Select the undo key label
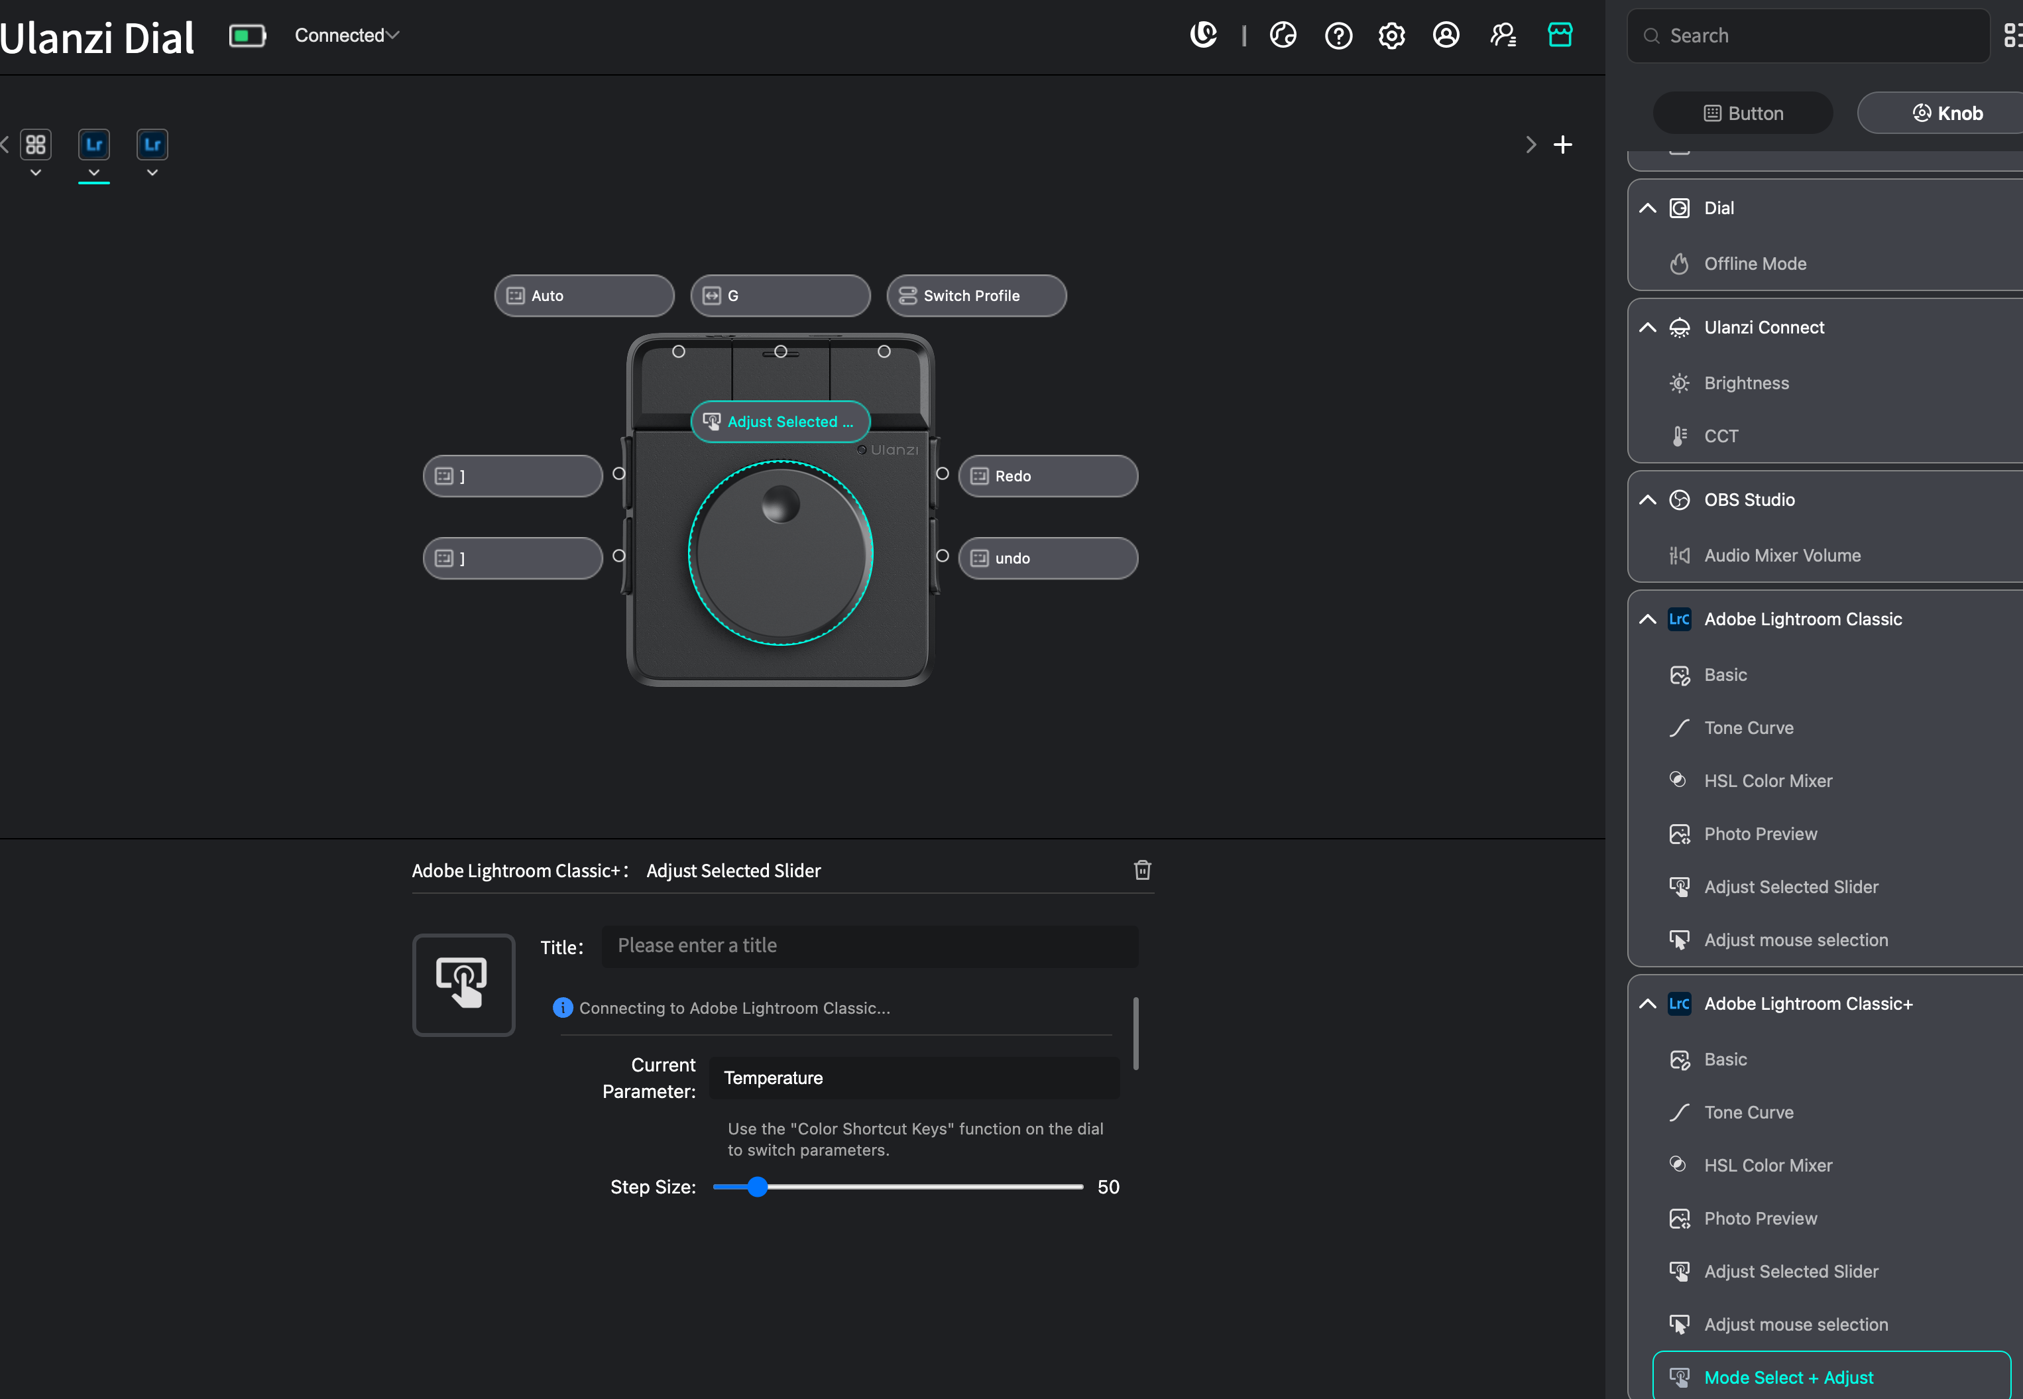The width and height of the screenshot is (2023, 1399). (1049, 558)
